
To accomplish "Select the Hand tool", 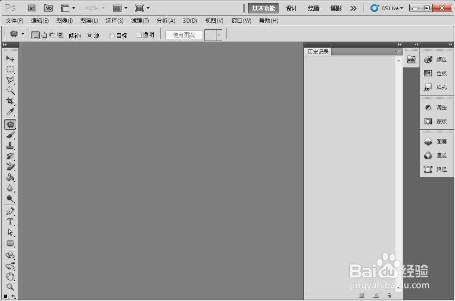I will [10, 277].
